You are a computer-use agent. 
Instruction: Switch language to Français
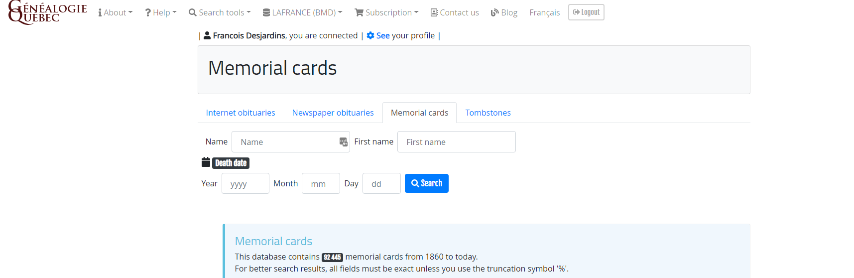544,12
